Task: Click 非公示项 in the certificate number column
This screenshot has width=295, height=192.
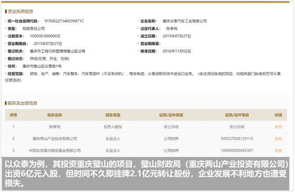Action: pos(237,127)
